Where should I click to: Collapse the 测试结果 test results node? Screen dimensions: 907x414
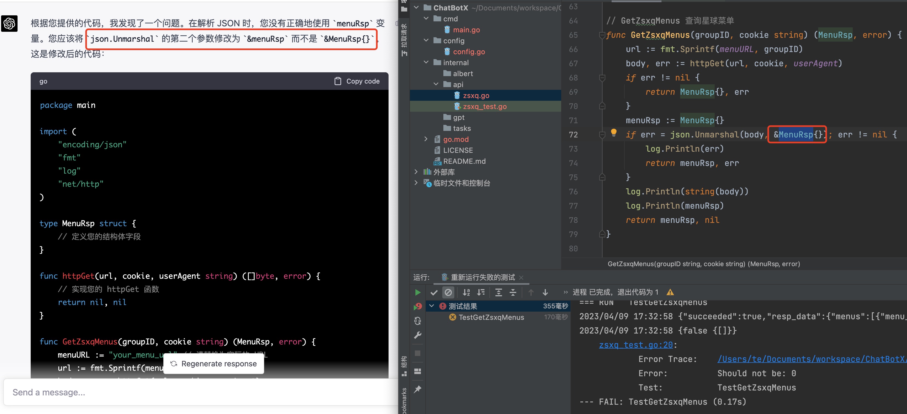tap(432, 306)
